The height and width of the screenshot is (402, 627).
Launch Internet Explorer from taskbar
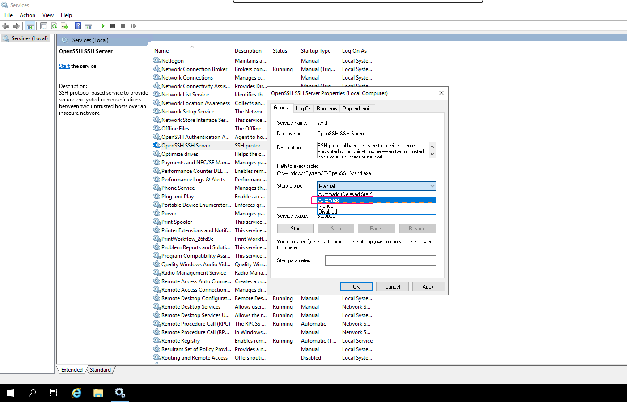[76, 393]
